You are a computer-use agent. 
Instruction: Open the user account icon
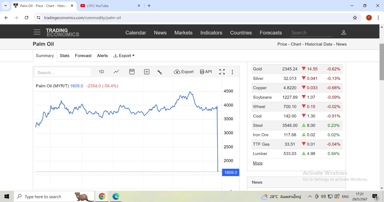coord(344,32)
